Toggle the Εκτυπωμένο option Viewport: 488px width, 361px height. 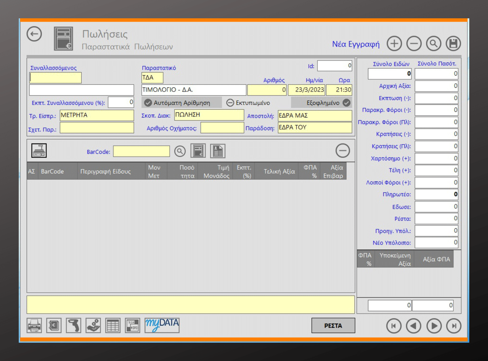coord(230,103)
